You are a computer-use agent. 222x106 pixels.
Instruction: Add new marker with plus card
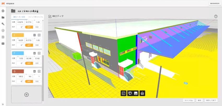click(x=26, y=95)
